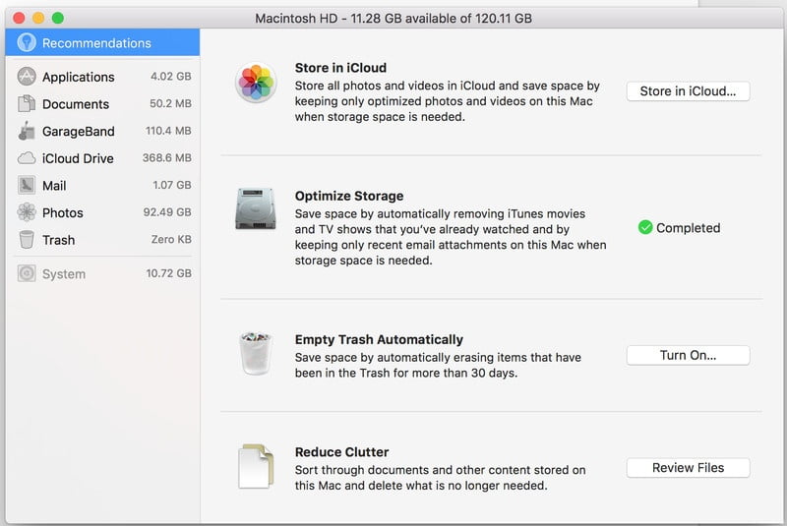Image resolution: width=787 pixels, height=526 pixels.
Task: Click the green full-screen window button
Action: [x=58, y=18]
